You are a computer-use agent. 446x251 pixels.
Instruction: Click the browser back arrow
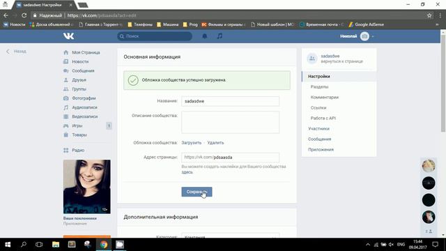(6, 15)
